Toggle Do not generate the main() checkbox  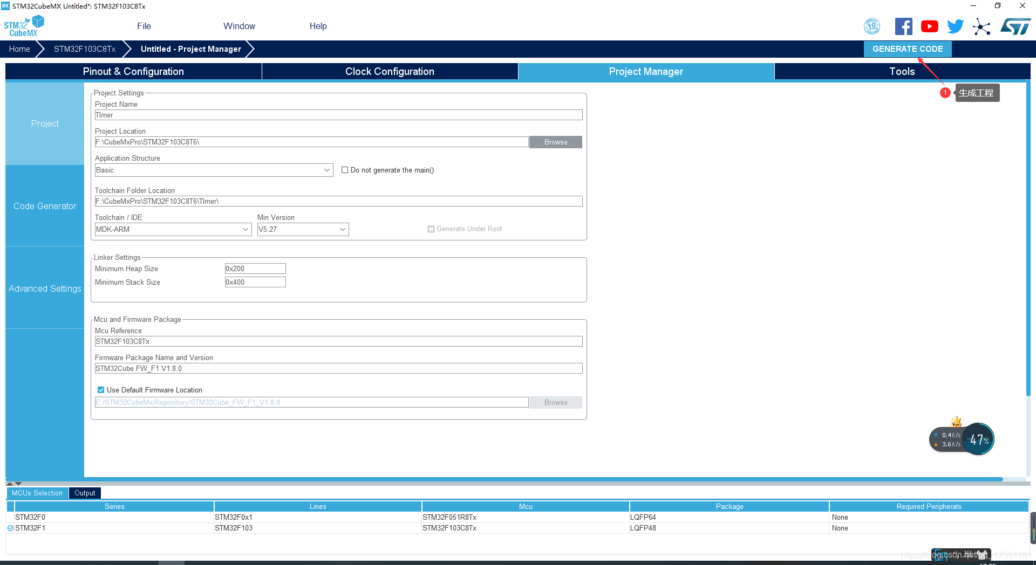coord(345,170)
